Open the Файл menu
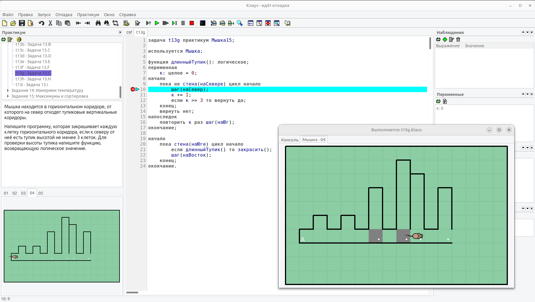This screenshot has height=302, width=535. click(8, 15)
